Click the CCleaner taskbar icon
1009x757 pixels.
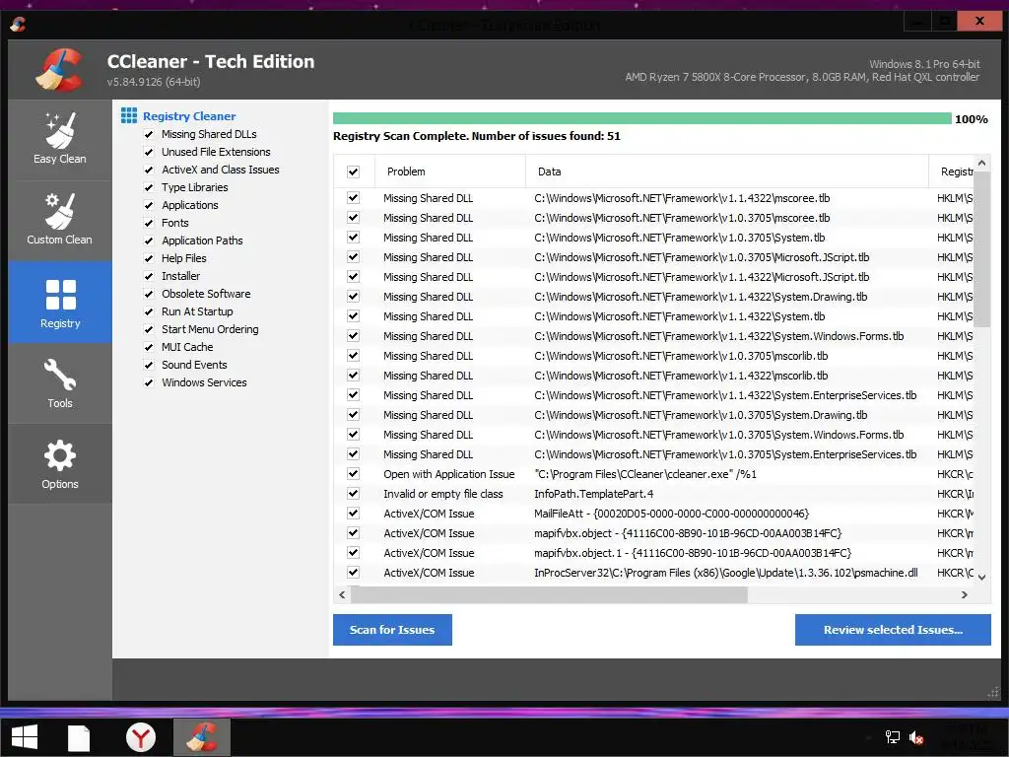pos(201,737)
